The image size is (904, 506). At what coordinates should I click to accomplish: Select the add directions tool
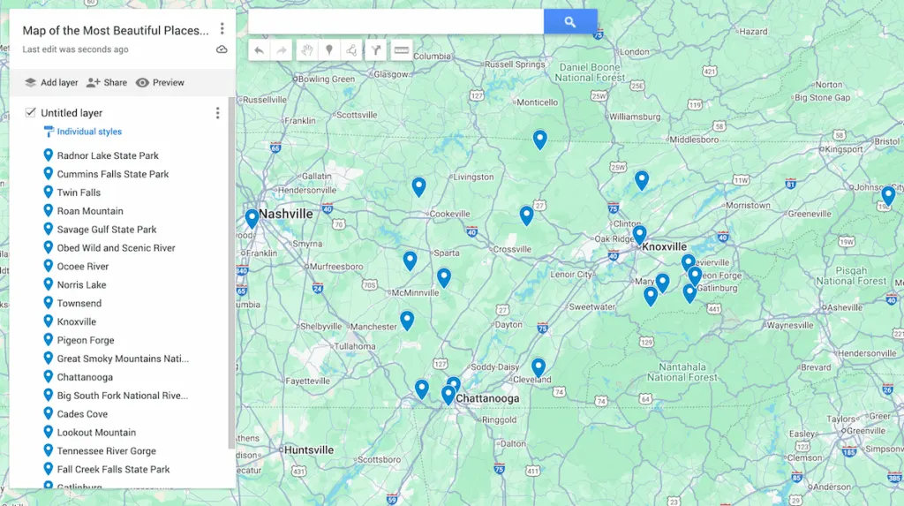click(376, 50)
